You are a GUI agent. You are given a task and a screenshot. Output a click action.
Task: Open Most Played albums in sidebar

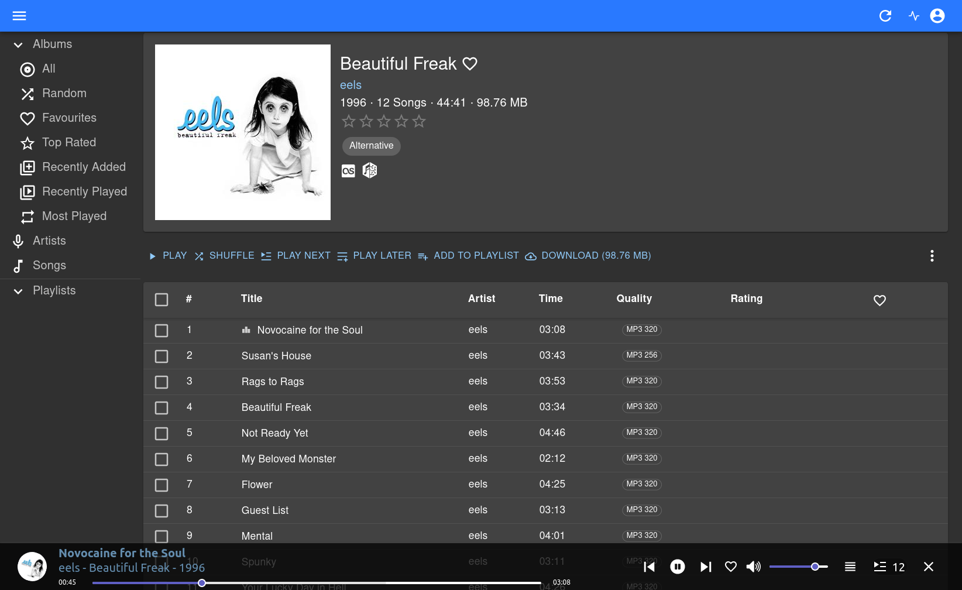click(70, 217)
